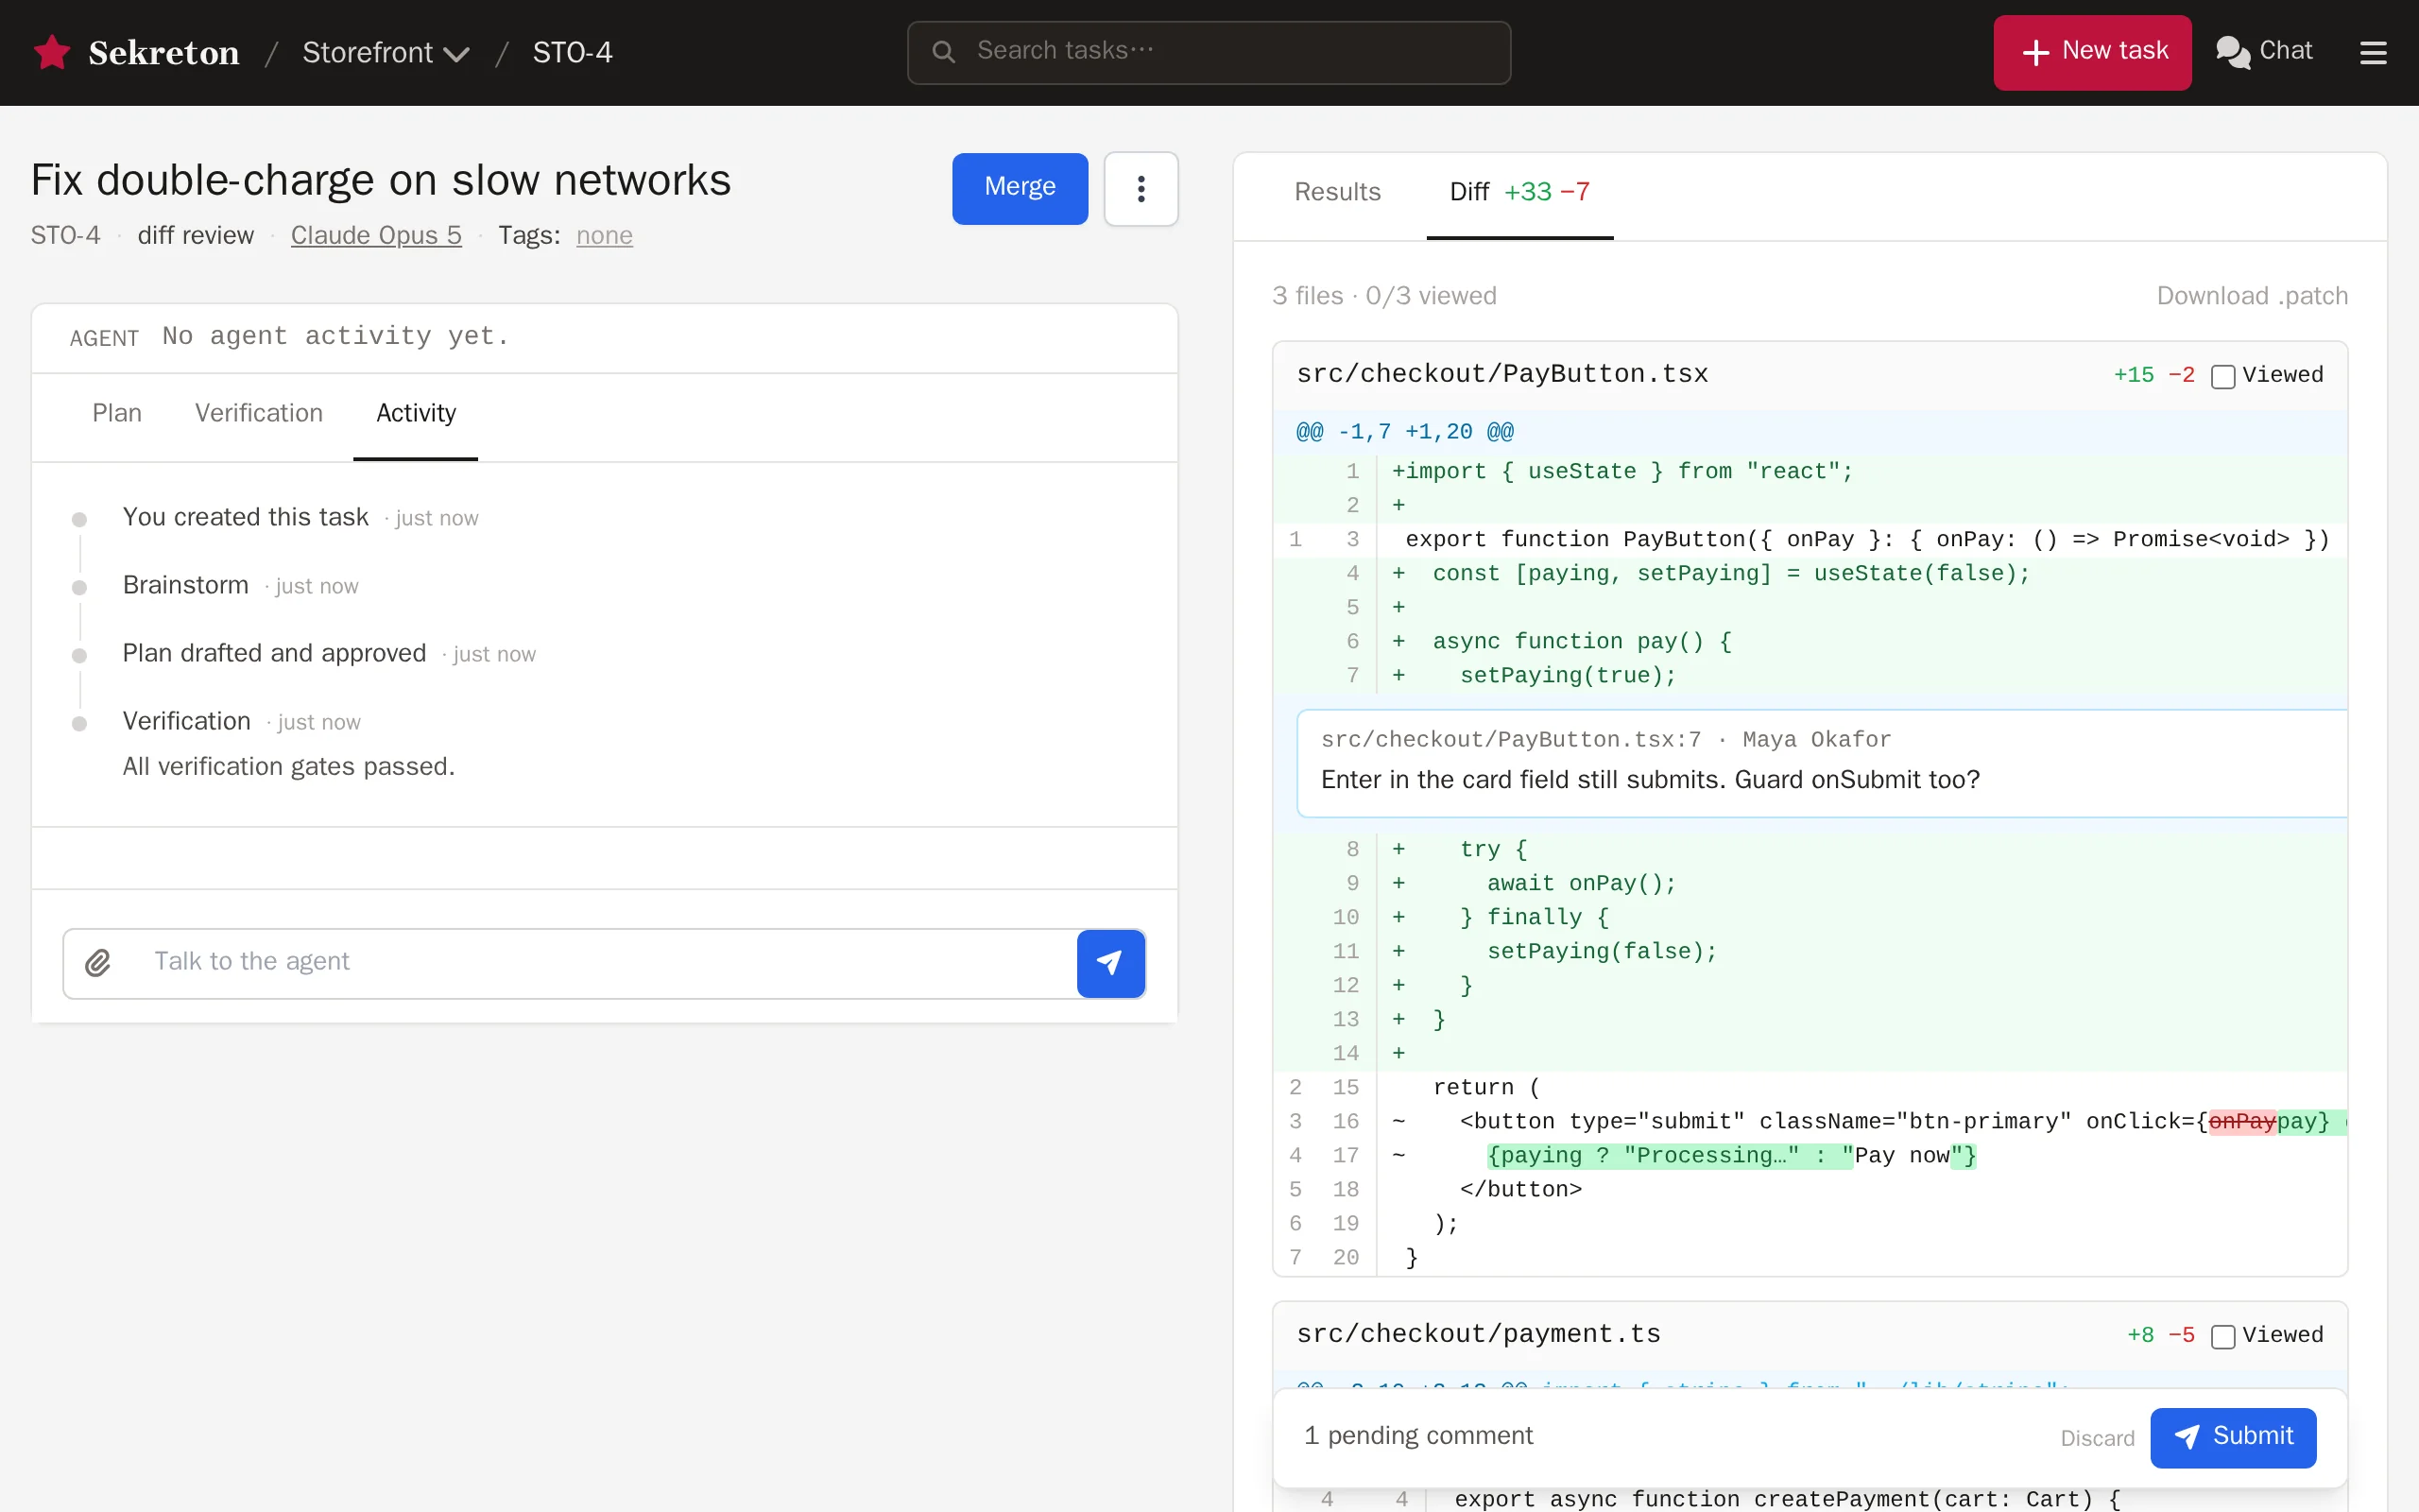The height and width of the screenshot is (1512, 2419).
Task: Mark payment.ts as Viewed
Action: click(2222, 1336)
